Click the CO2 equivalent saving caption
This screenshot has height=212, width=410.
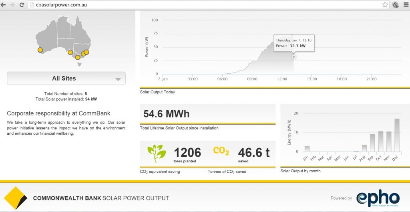point(160,172)
